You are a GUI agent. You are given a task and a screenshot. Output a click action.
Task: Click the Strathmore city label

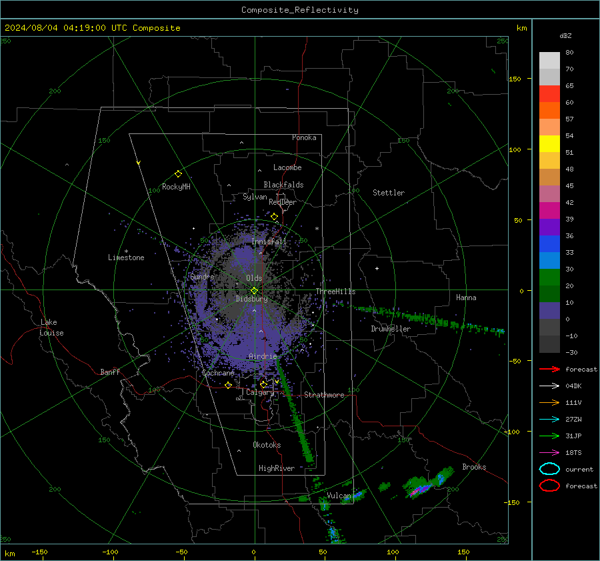coord(324,395)
